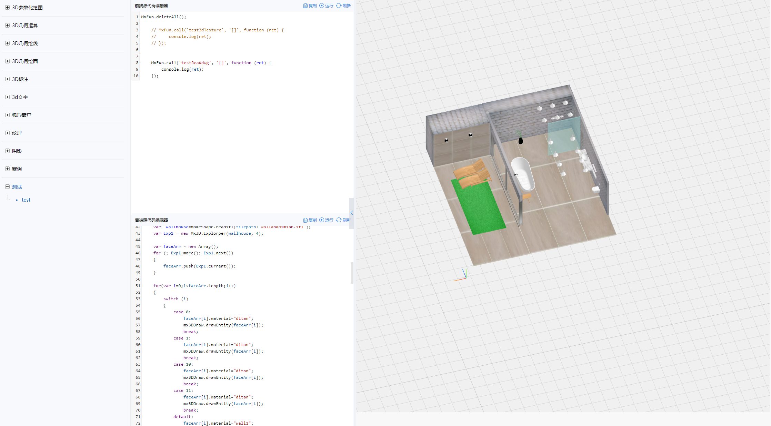Image resolution: width=771 pixels, height=426 pixels.
Task: Expand the 3D标注 tree node
Action: pyautogui.click(x=7, y=79)
